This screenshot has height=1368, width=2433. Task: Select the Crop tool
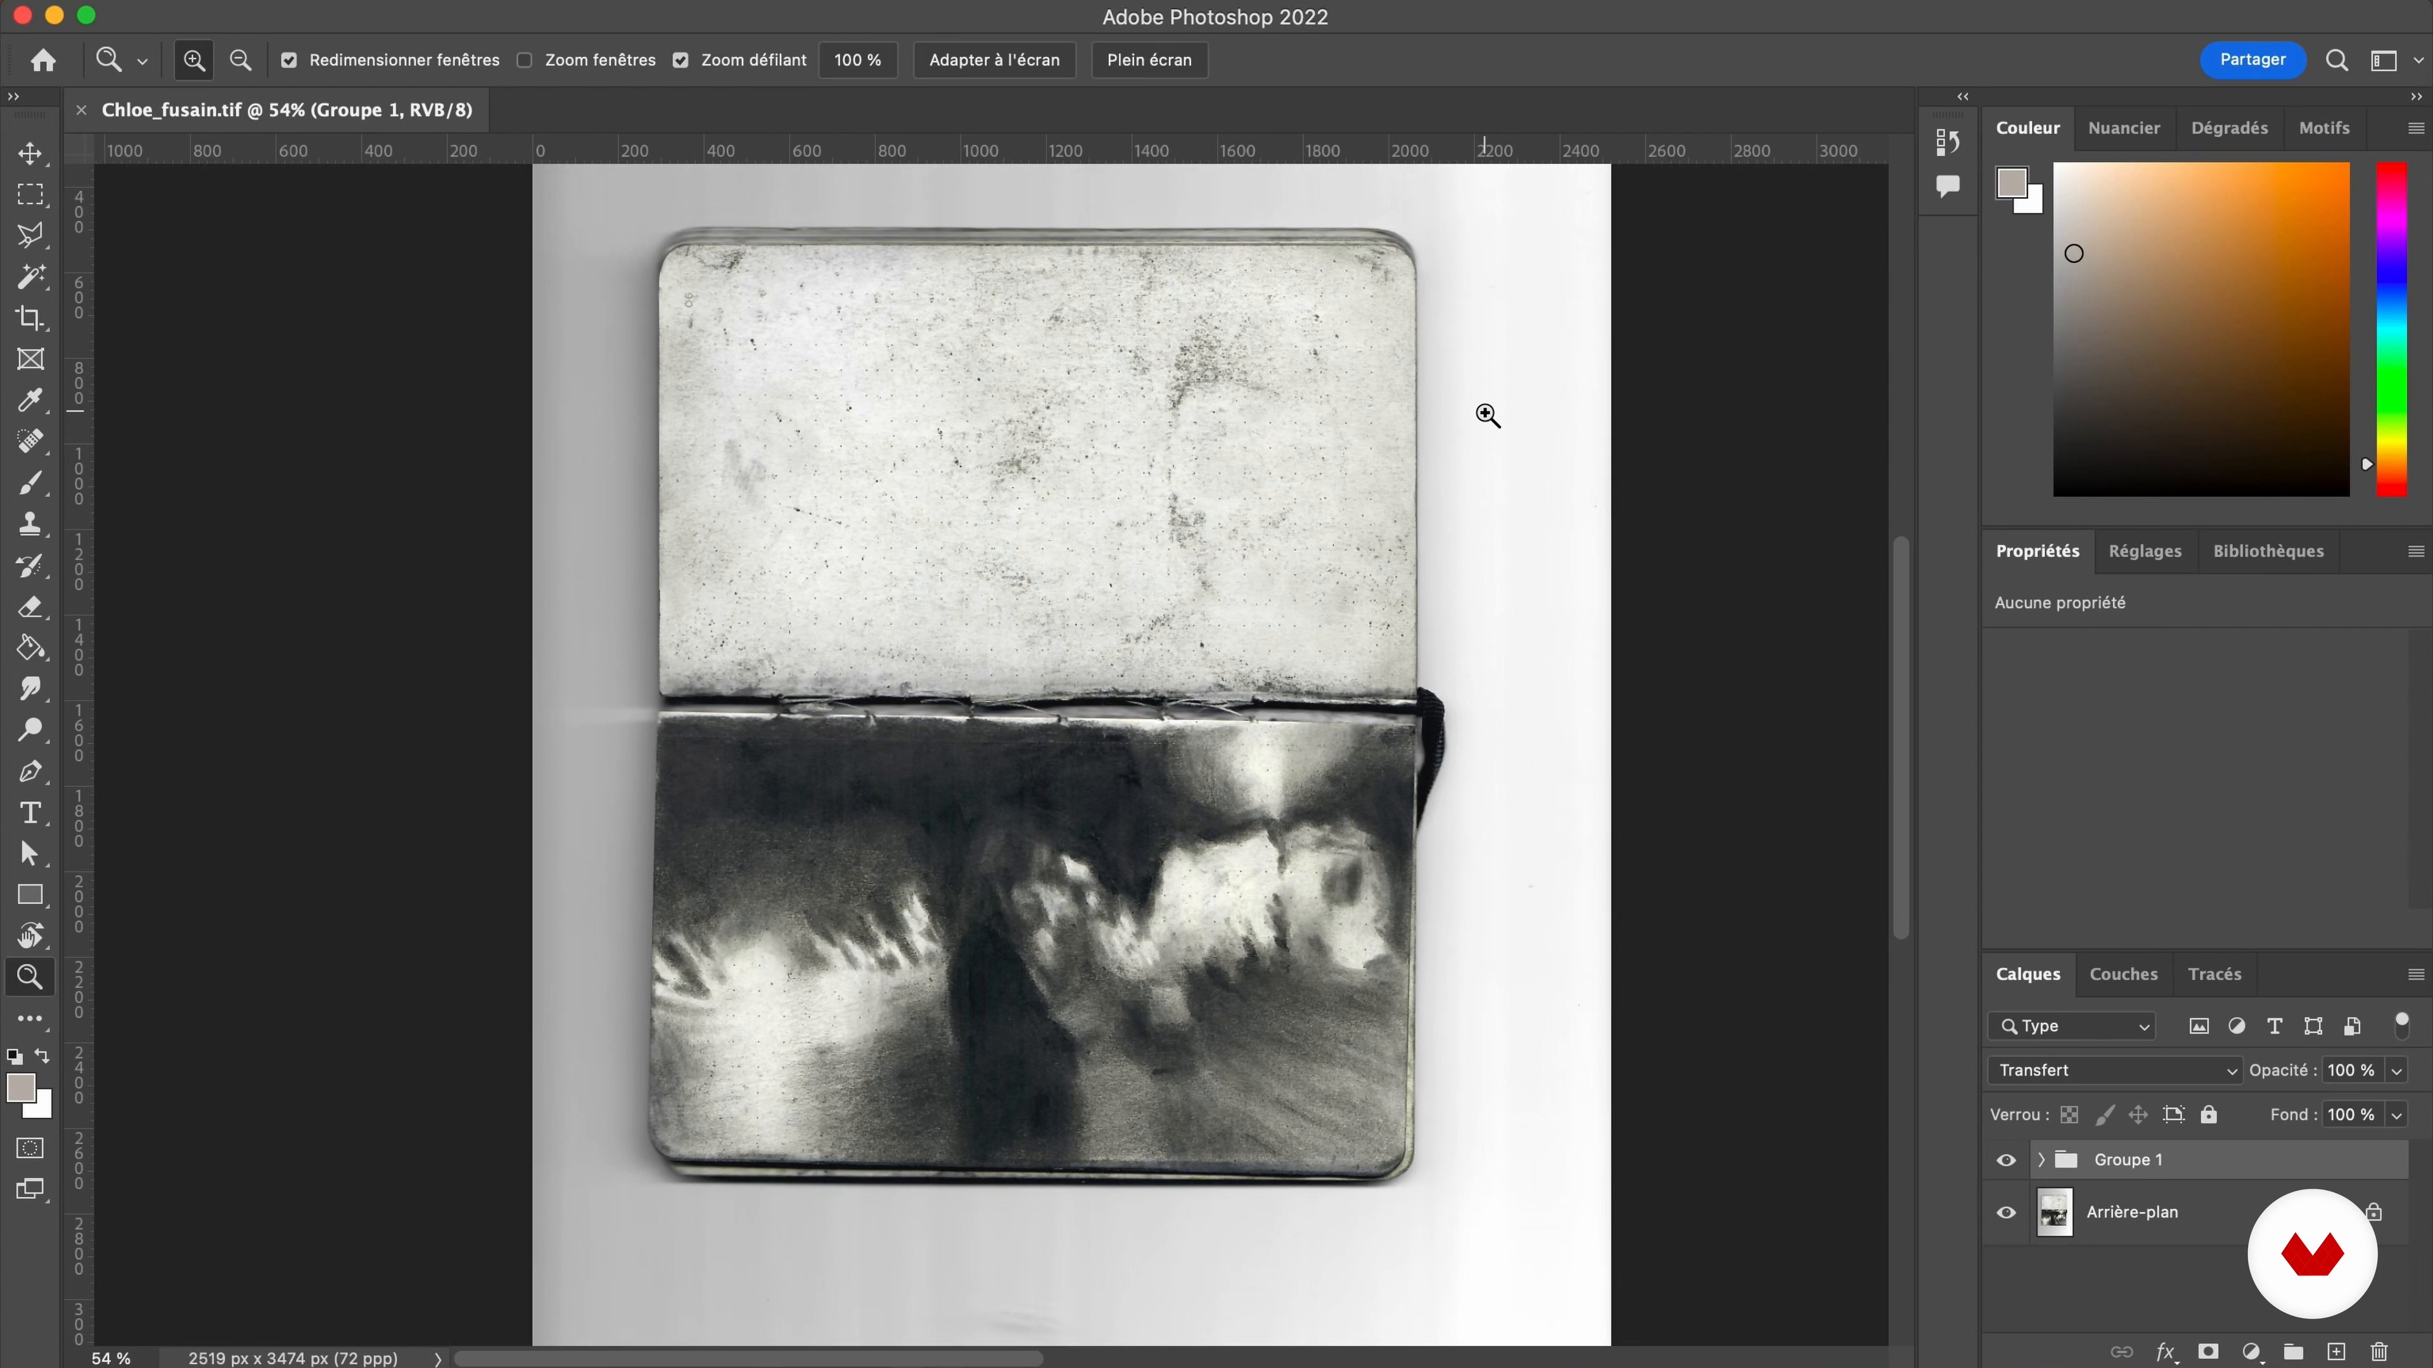tap(30, 318)
